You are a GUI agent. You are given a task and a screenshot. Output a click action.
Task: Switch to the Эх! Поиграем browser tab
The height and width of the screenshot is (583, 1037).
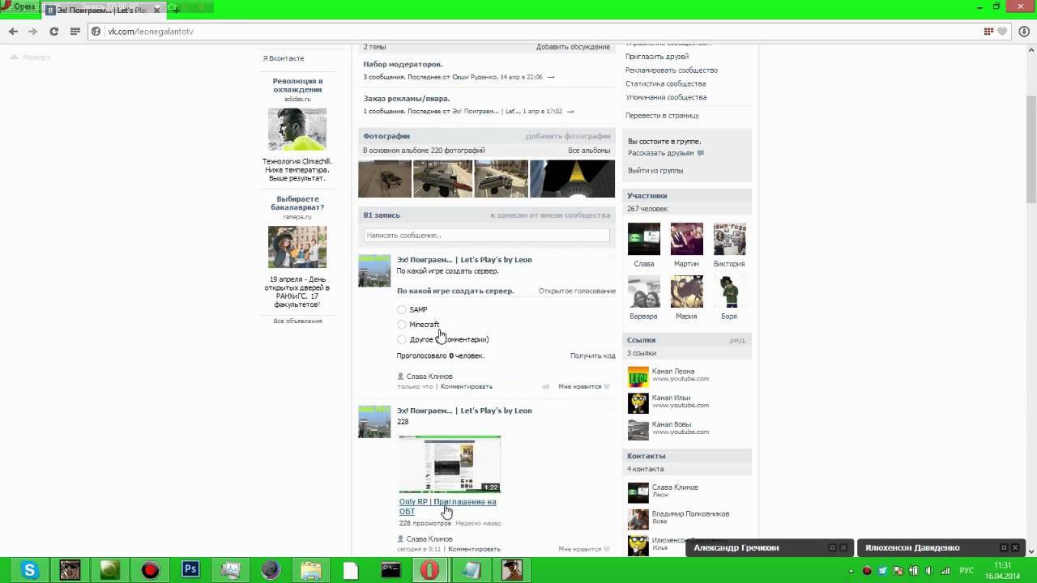tap(101, 10)
